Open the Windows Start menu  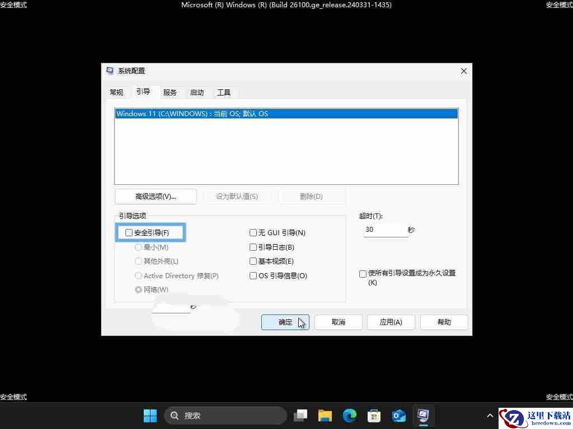click(x=150, y=416)
